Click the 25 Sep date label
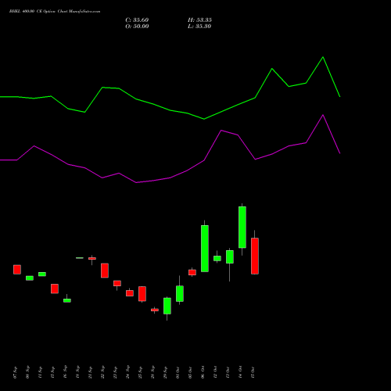The height and width of the screenshot is (391, 391). (x=140, y=372)
